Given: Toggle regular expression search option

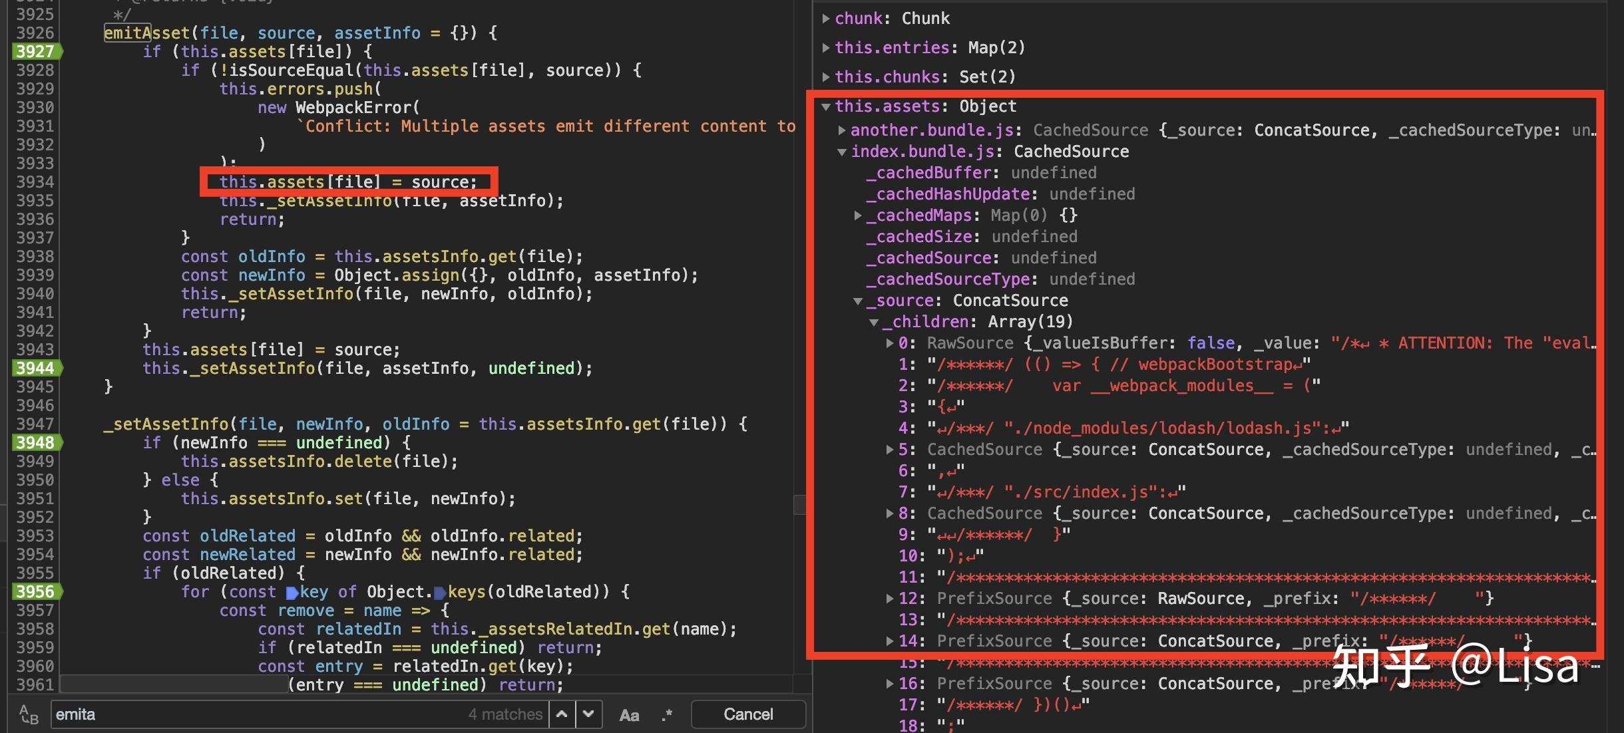Looking at the screenshot, I should coord(667,715).
